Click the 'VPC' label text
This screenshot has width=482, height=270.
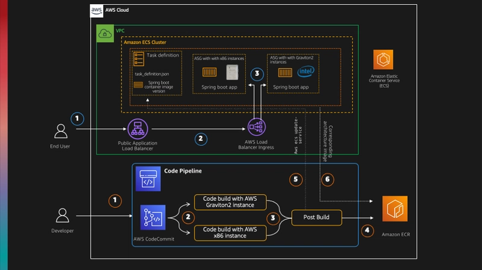[120, 31]
